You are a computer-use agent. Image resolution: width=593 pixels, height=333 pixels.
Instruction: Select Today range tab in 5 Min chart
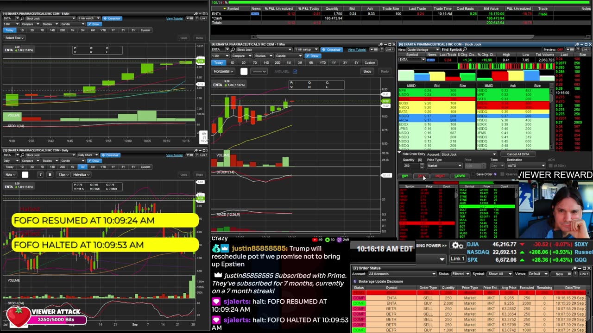[x=9, y=30]
